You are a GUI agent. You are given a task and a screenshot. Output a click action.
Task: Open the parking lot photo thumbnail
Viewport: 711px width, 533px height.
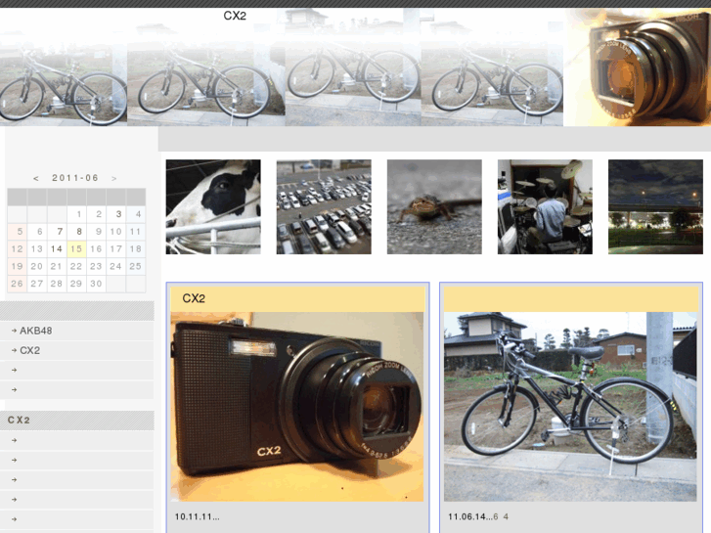click(324, 206)
